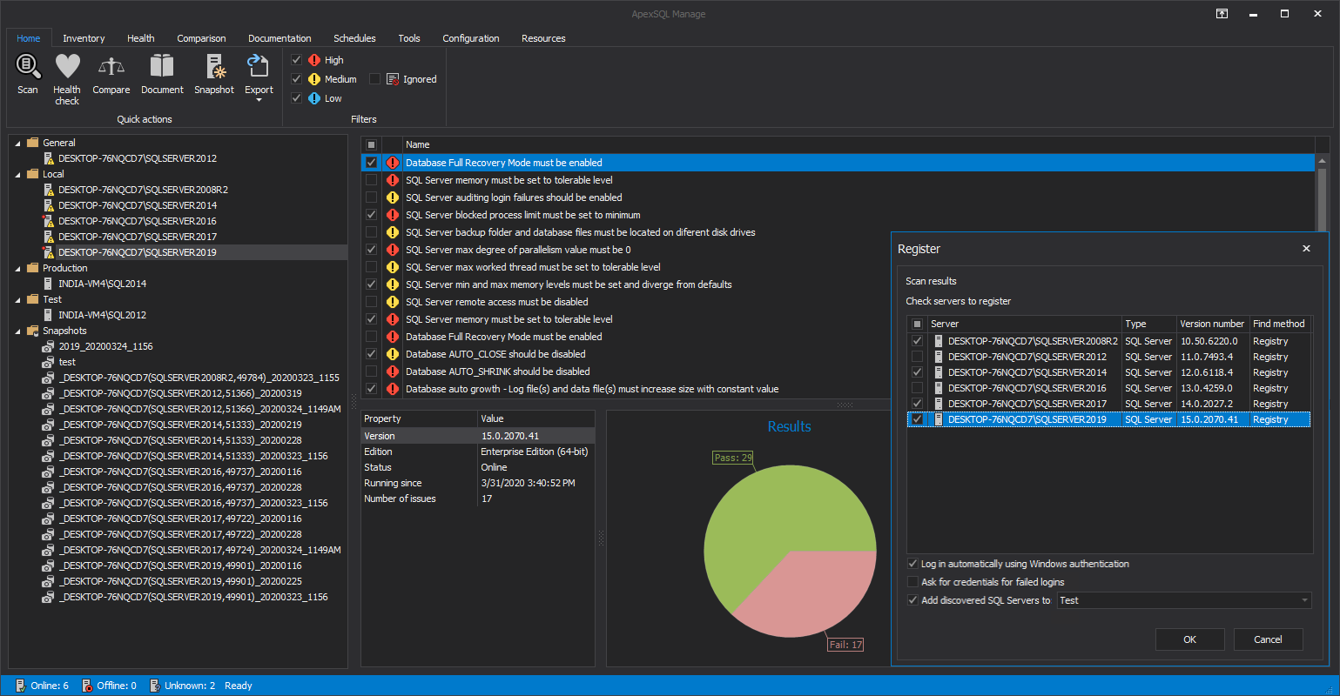Sort rules by Name column header
The height and width of the screenshot is (696, 1340).
tap(858, 144)
